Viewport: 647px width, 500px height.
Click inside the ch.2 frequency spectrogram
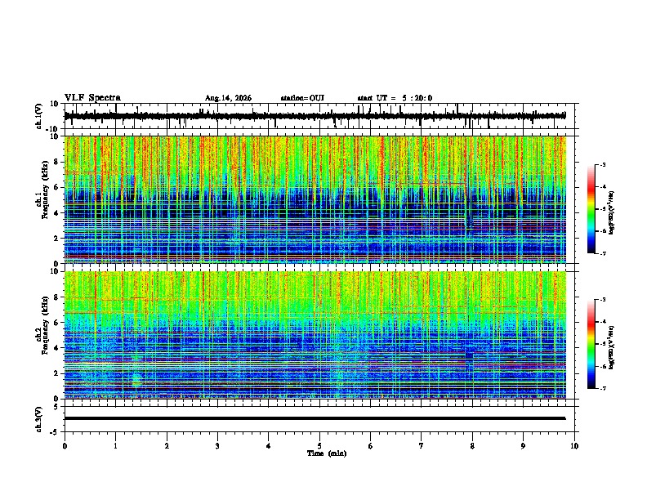[315, 335]
